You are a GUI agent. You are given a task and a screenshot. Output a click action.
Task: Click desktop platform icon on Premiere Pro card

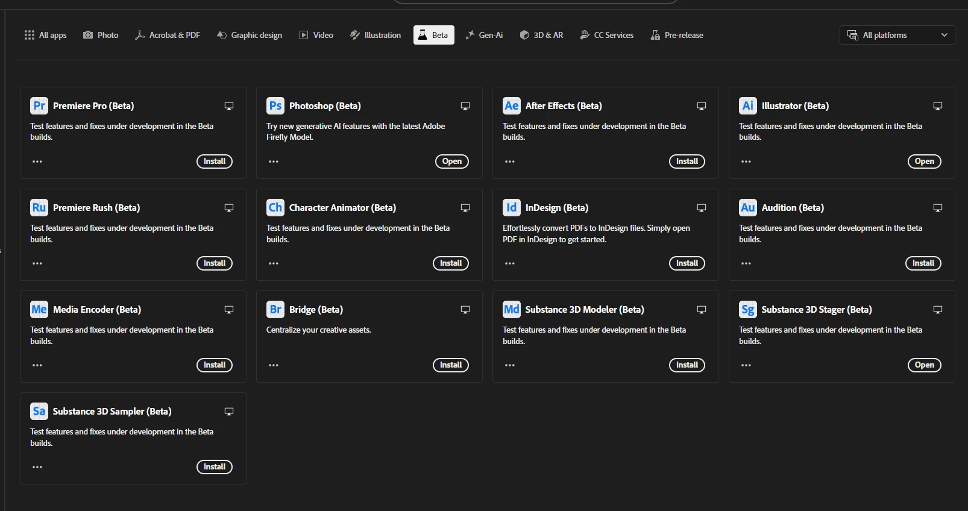coord(229,106)
